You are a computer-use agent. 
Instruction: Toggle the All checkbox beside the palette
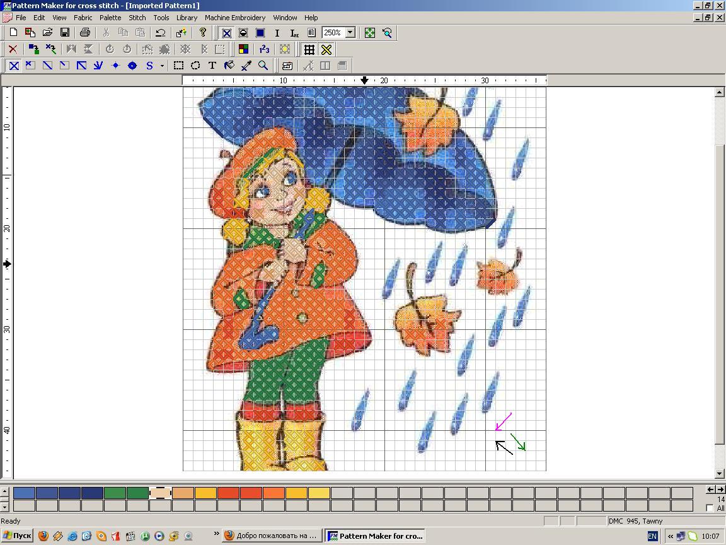pos(710,508)
